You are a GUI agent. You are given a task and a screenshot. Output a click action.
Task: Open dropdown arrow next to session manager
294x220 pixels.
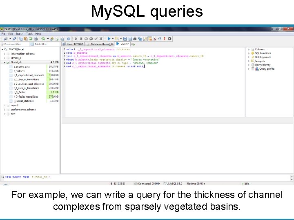[x=10, y=39]
